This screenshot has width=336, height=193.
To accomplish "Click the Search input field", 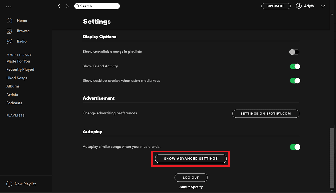I will pyautogui.click(x=98, y=6).
